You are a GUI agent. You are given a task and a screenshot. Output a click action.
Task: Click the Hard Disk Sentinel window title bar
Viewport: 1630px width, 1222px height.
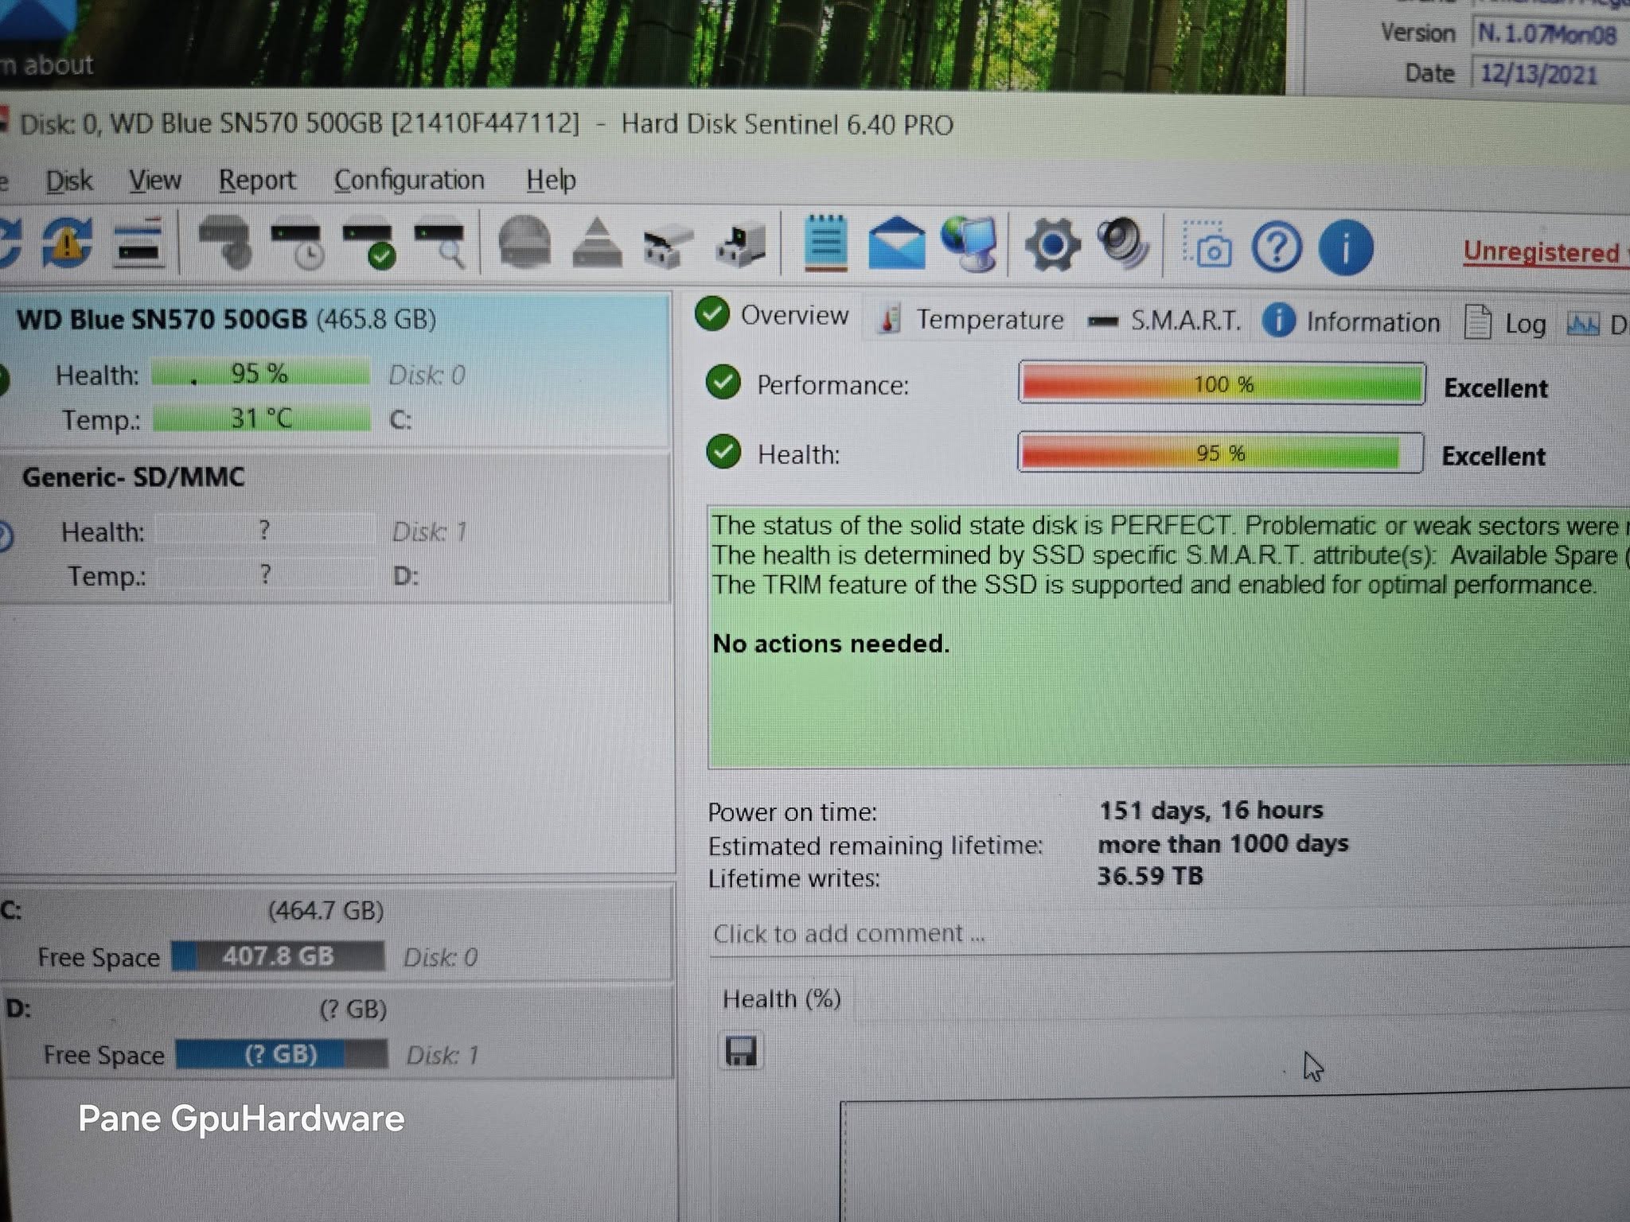[815, 125]
